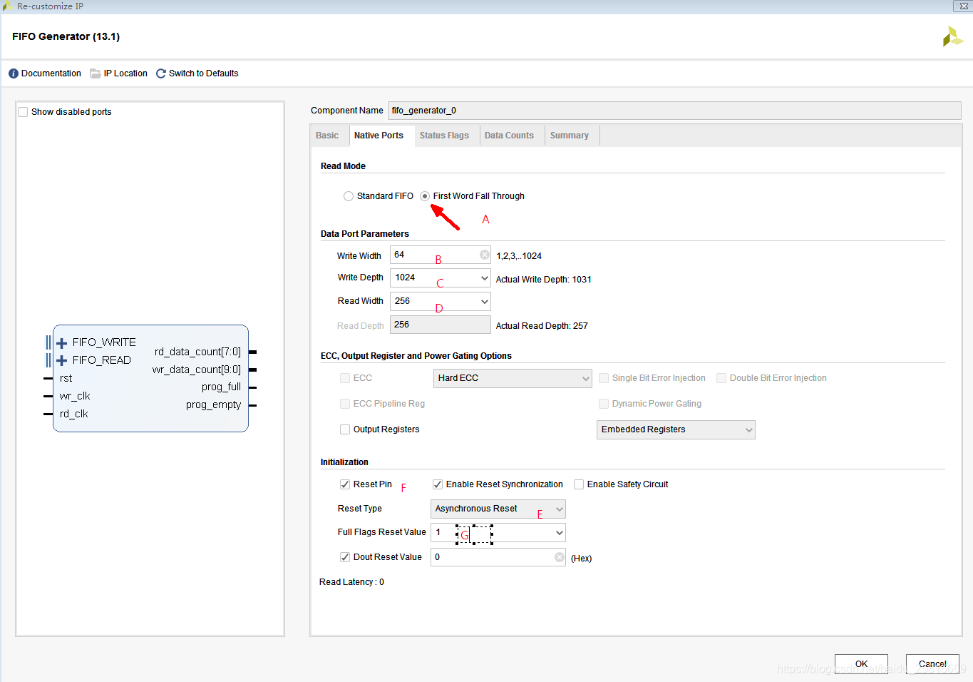973x682 pixels.
Task: Toggle Reset Pin checkbox
Action: click(345, 484)
